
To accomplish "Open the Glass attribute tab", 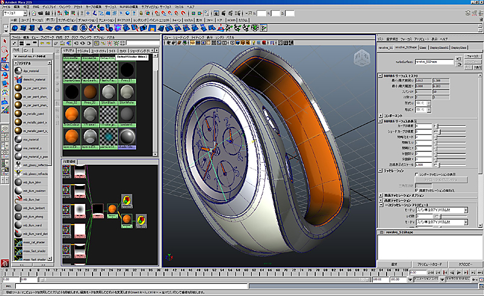I will click(424, 47).
